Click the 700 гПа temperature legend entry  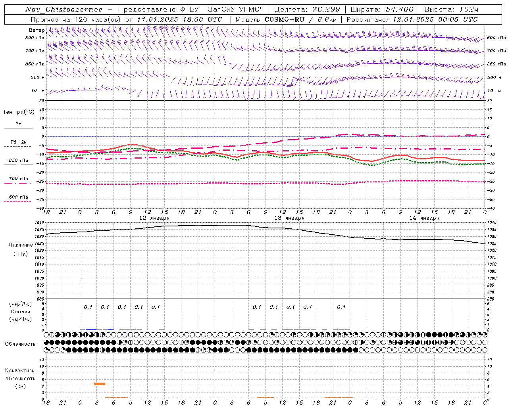(x=19, y=179)
